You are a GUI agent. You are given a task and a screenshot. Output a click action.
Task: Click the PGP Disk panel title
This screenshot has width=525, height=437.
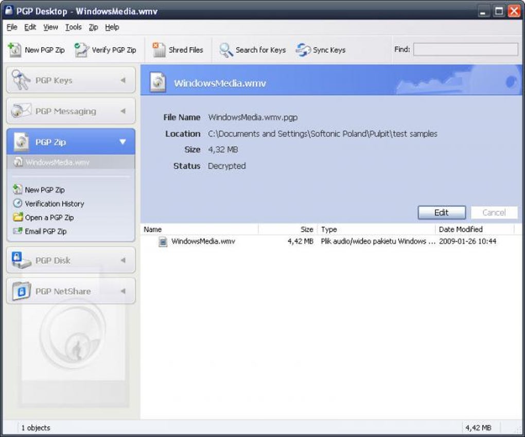coord(53,260)
